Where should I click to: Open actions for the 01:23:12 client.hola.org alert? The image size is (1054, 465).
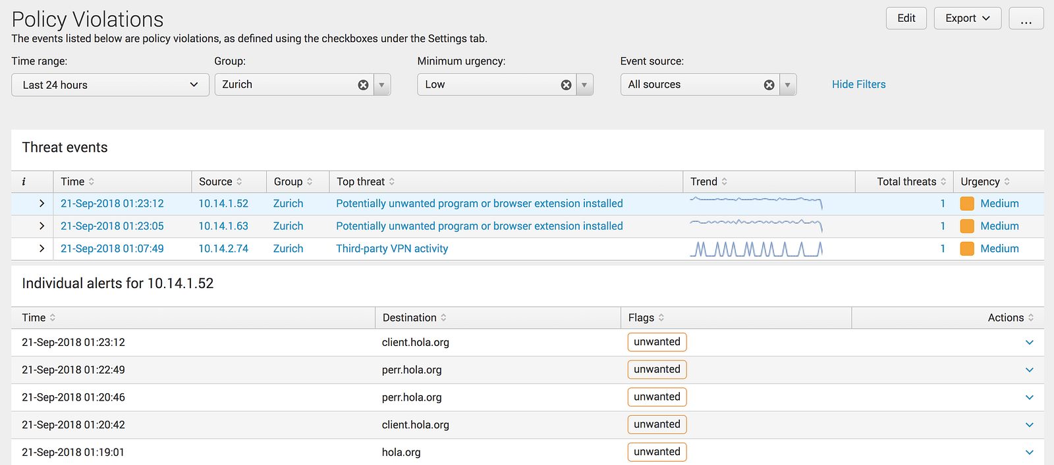[1030, 343]
